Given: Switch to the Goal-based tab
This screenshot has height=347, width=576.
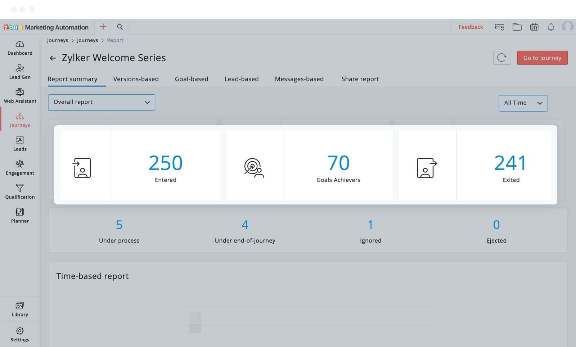Looking at the screenshot, I should point(192,79).
